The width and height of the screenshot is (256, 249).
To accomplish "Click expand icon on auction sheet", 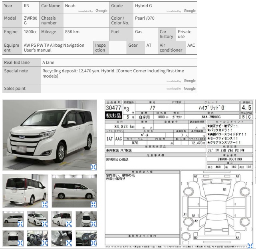I will point(250,246).
